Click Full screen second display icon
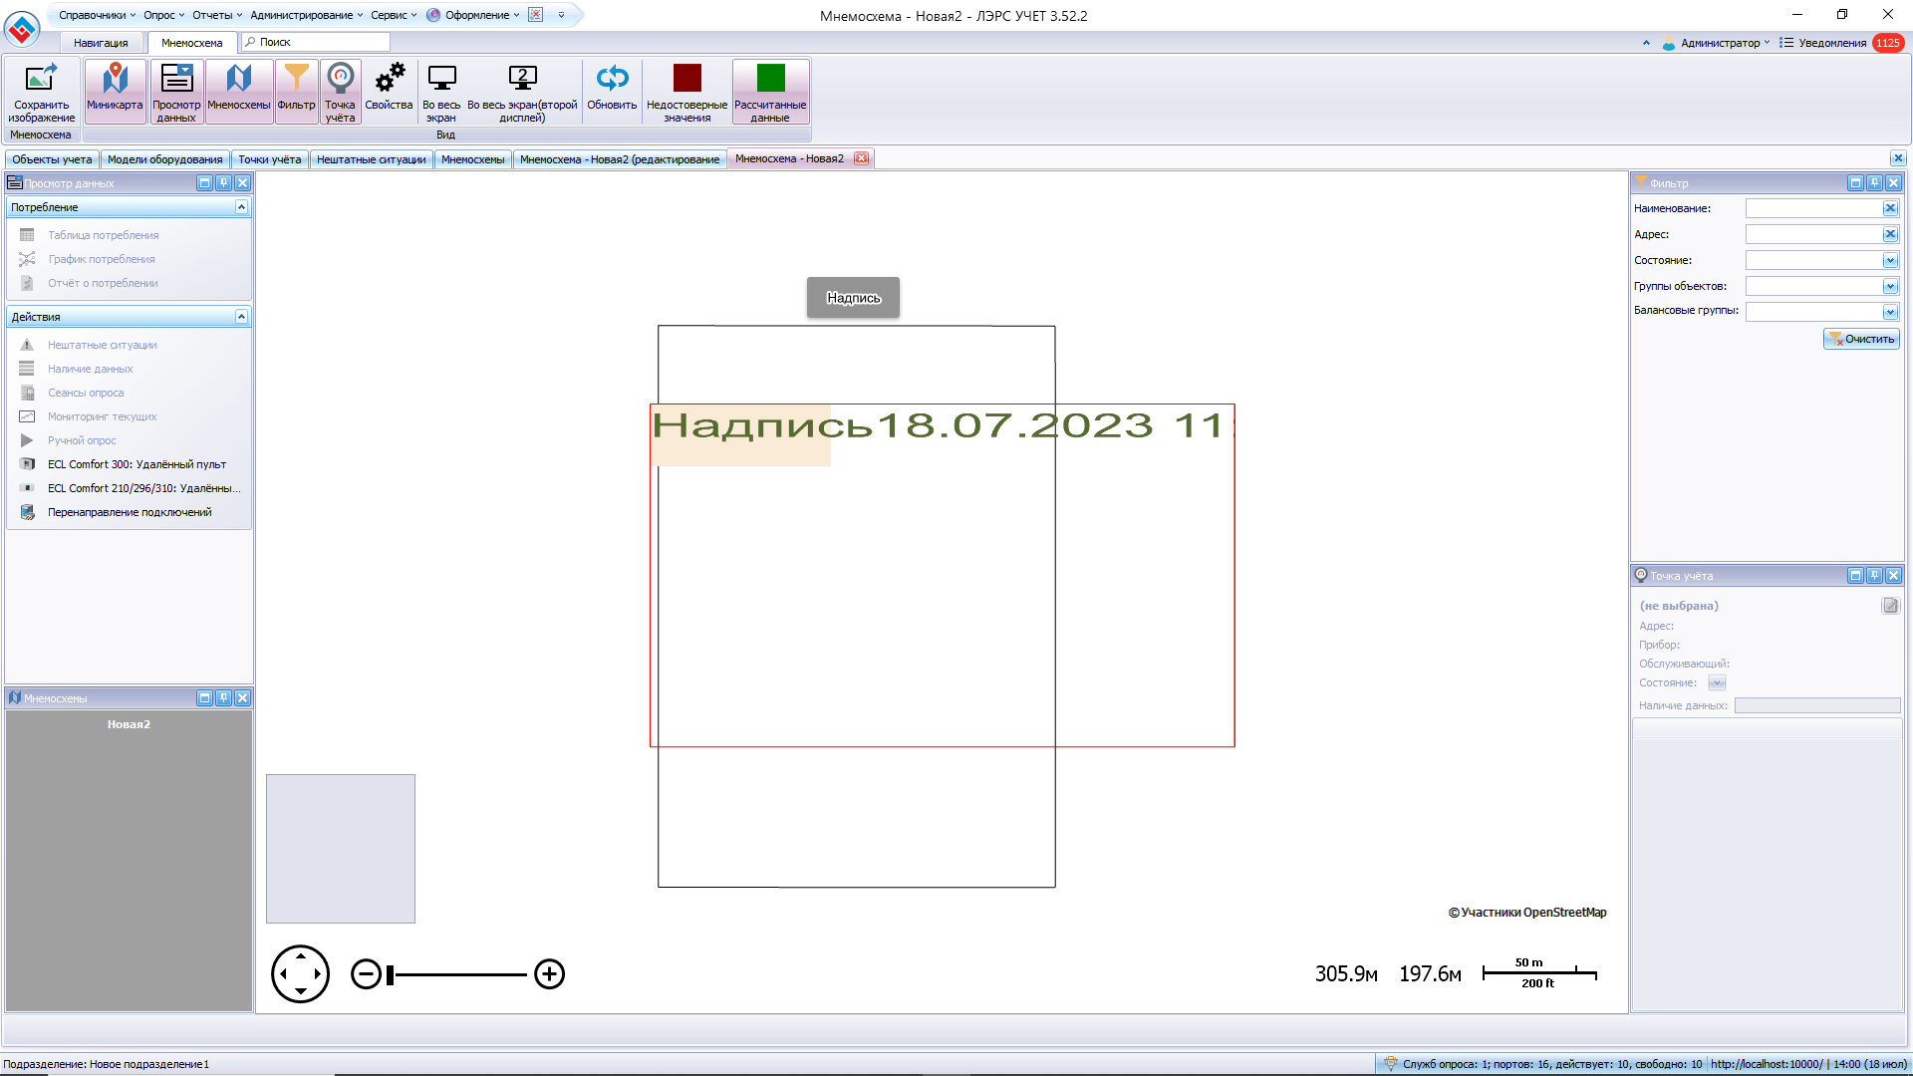 pyautogui.click(x=522, y=80)
